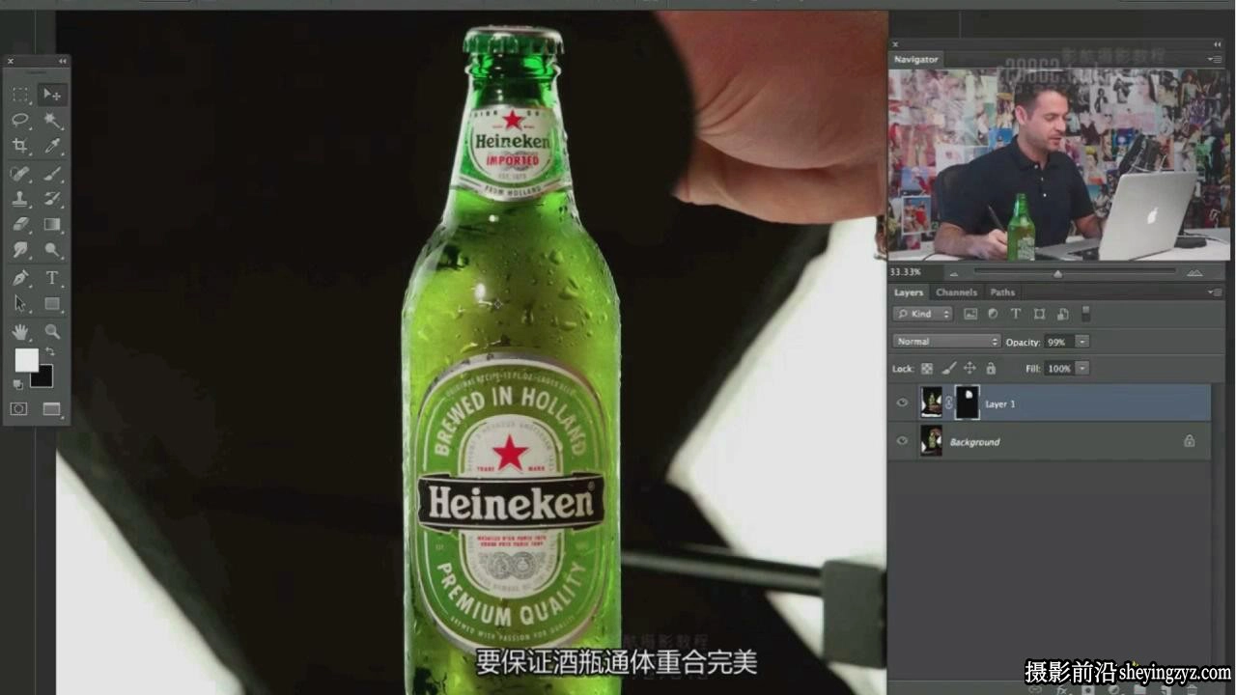
Task: Switch to the Paths tab
Action: coord(1002,292)
